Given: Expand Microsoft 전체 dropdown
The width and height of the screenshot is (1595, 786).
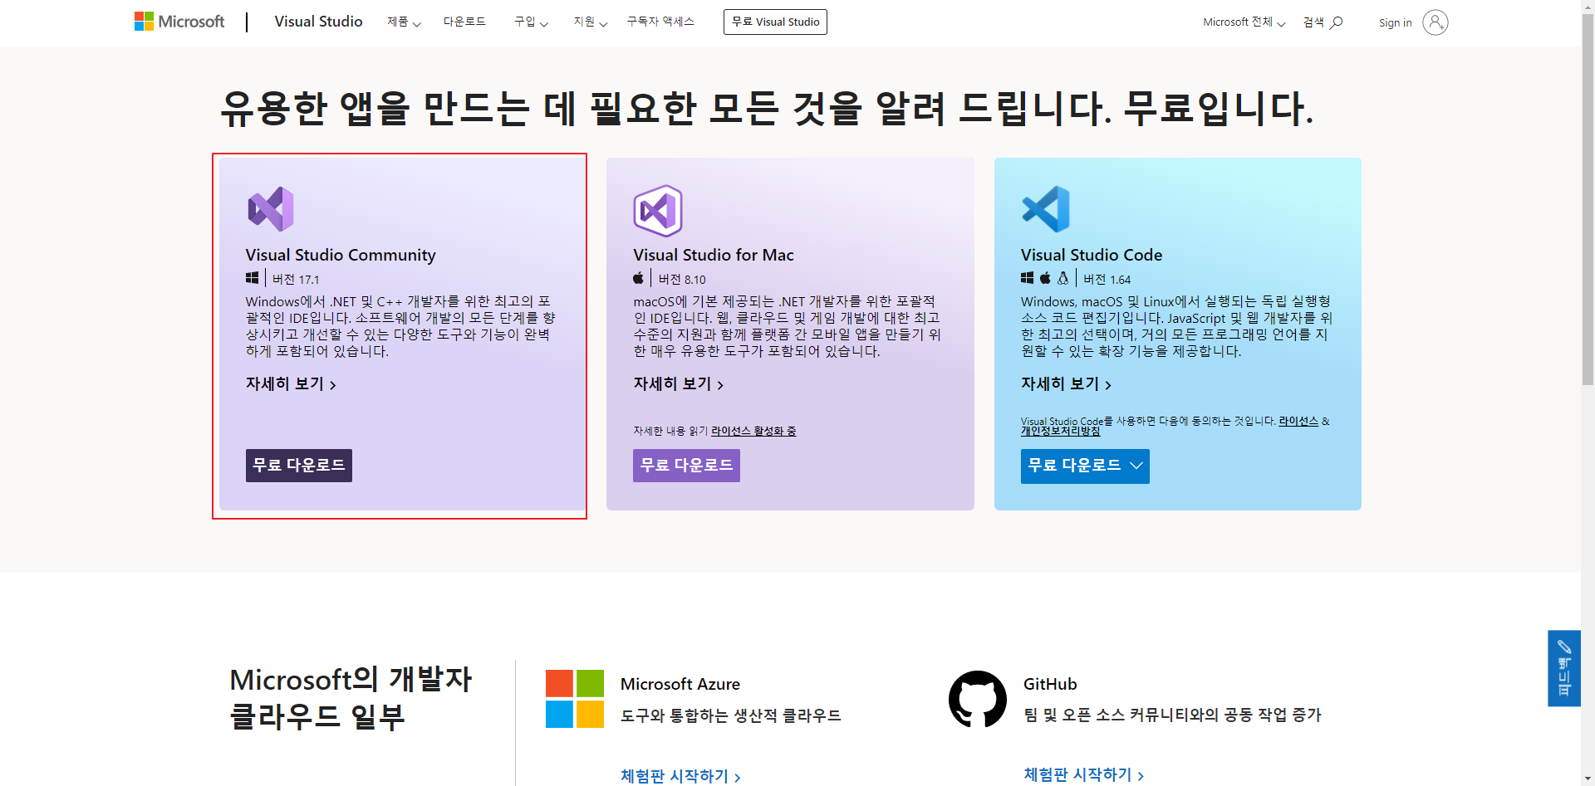Looking at the screenshot, I should 1244,22.
